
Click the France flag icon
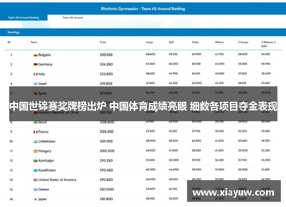coord(35,132)
